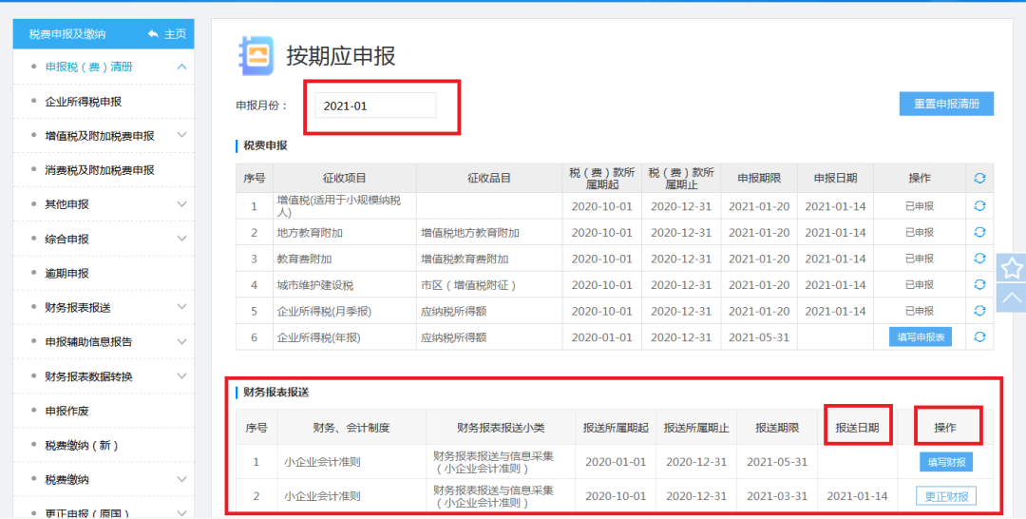Open 消费税及附加税费申报 menu item
Image resolution: width=1026 pixels, height=519 pixels.
click(x=100, y=170)
